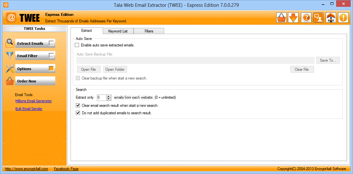Click the Clear File button
Image resolution: width=353 pixels, height=174 pixels.
[x=302, y=69]
